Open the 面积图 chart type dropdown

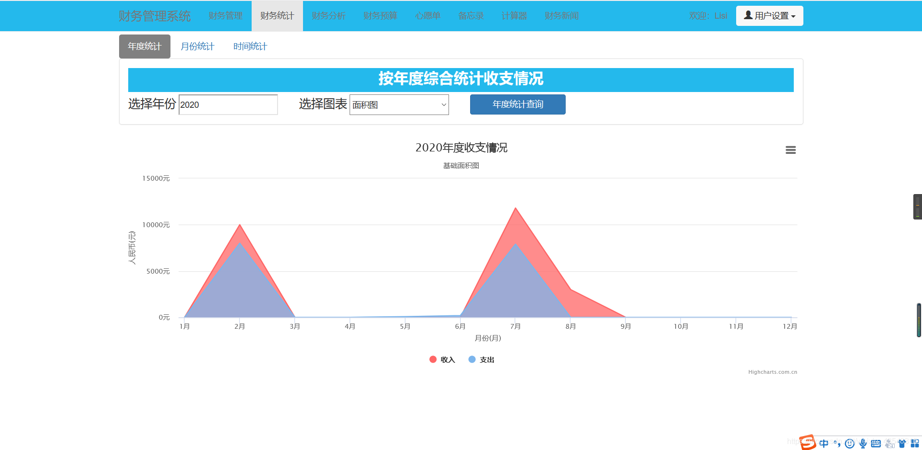(x=399, y=104)
